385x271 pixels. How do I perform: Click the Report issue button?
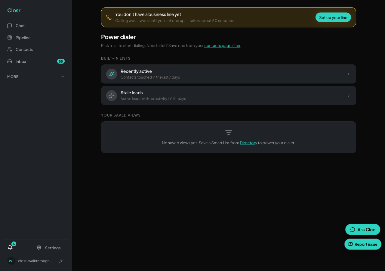[x=363, y=244]
